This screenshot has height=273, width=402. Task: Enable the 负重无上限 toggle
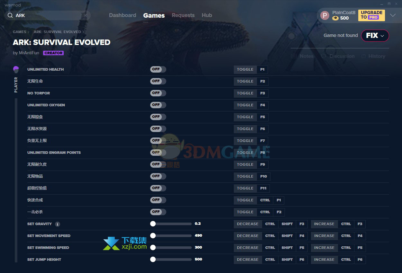(x=158, y=141)
